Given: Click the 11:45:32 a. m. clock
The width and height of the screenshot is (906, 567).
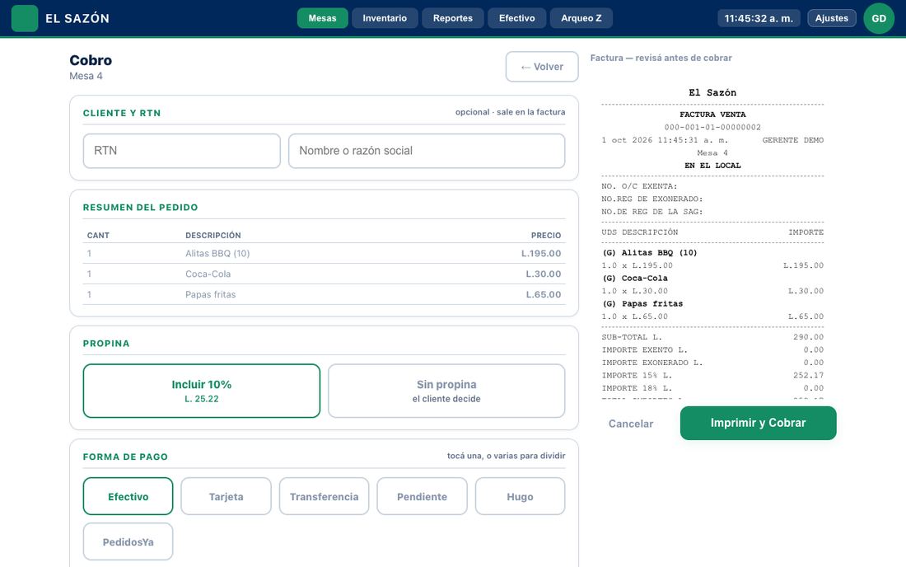Looking at the screenshot, I should pyautogui.click(x=759, y=18).
